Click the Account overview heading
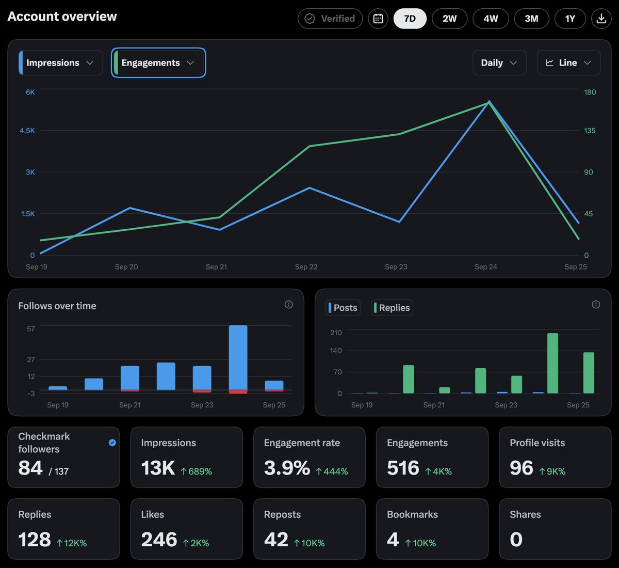Image resolution: width=619 pixels, height=568 pixels. [x=62, y=17]
